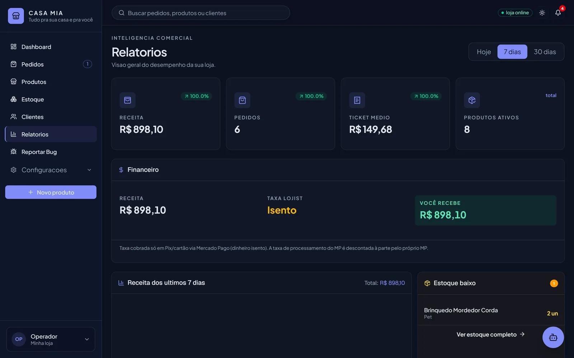574x358 pixels.
Task: Click the Pedidos pending count badge
Action: click(88, 64)
